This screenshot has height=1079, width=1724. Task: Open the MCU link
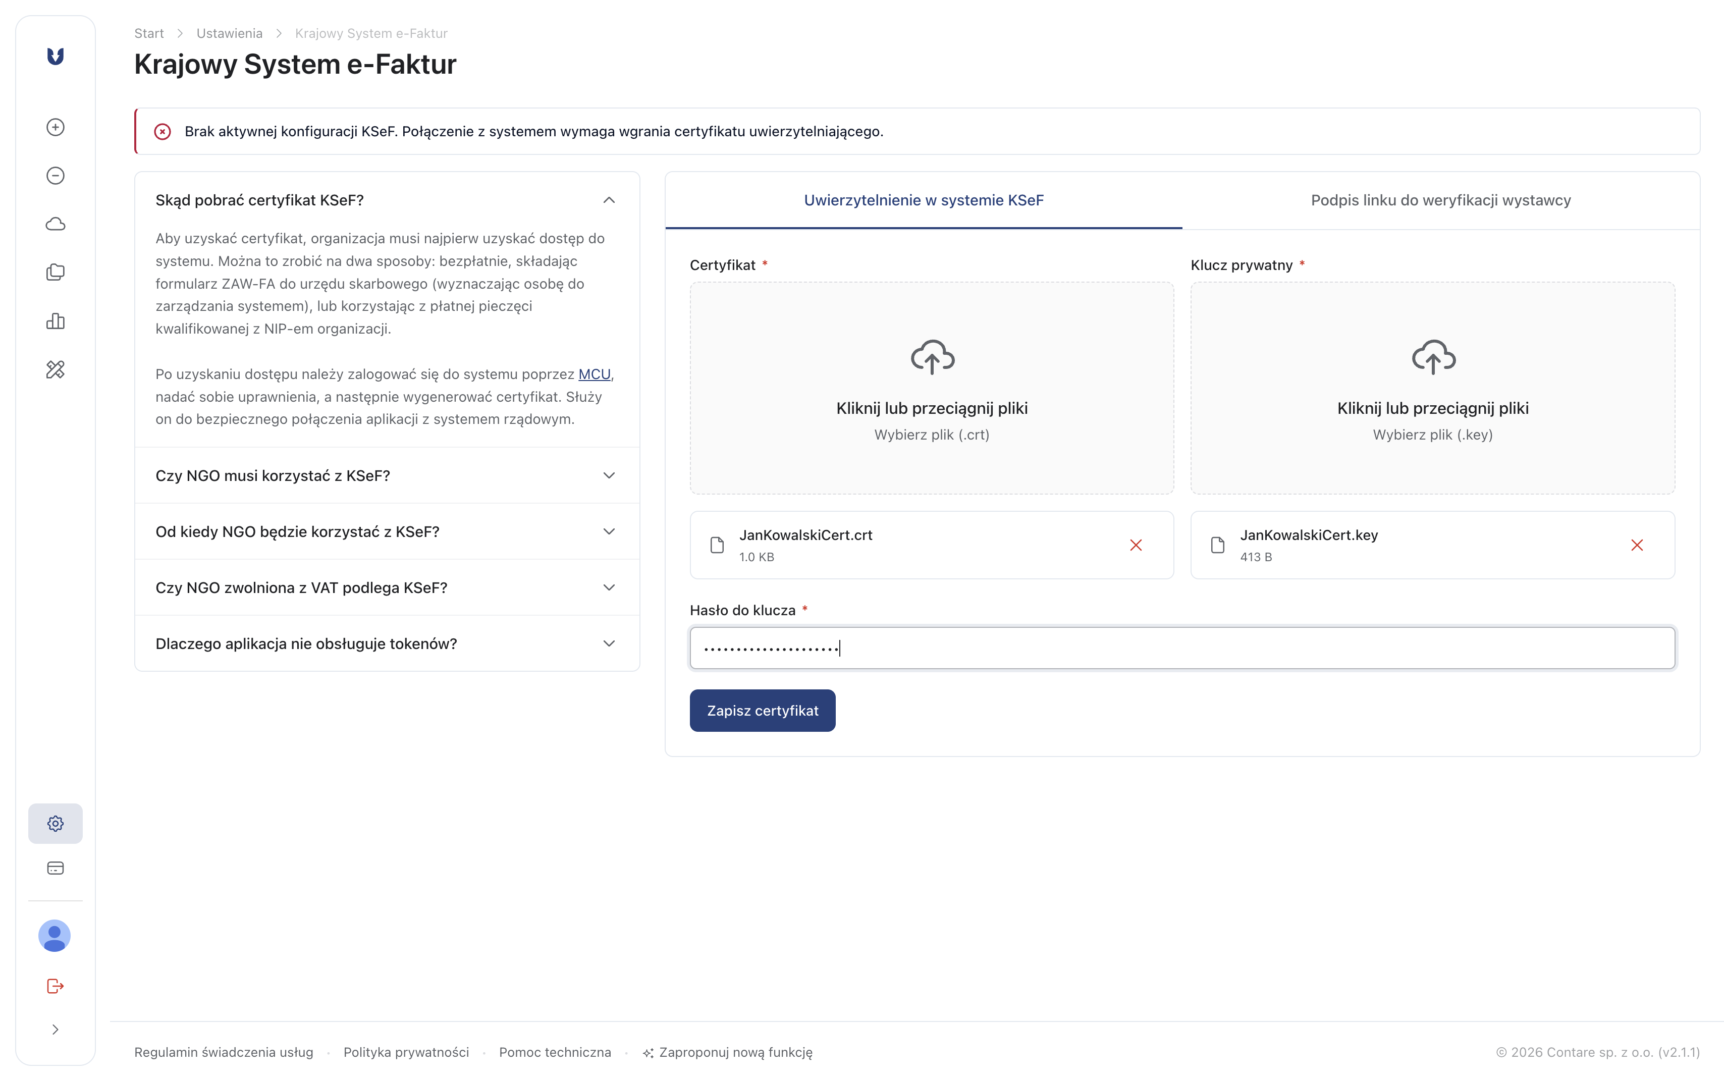[595, 374]
